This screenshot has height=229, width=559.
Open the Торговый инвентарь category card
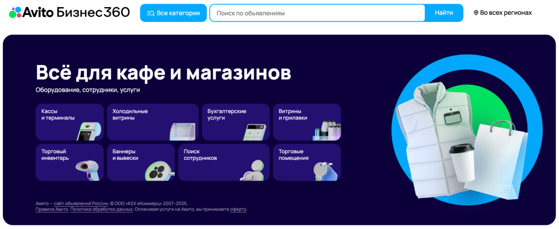click(x=69, y=162)
